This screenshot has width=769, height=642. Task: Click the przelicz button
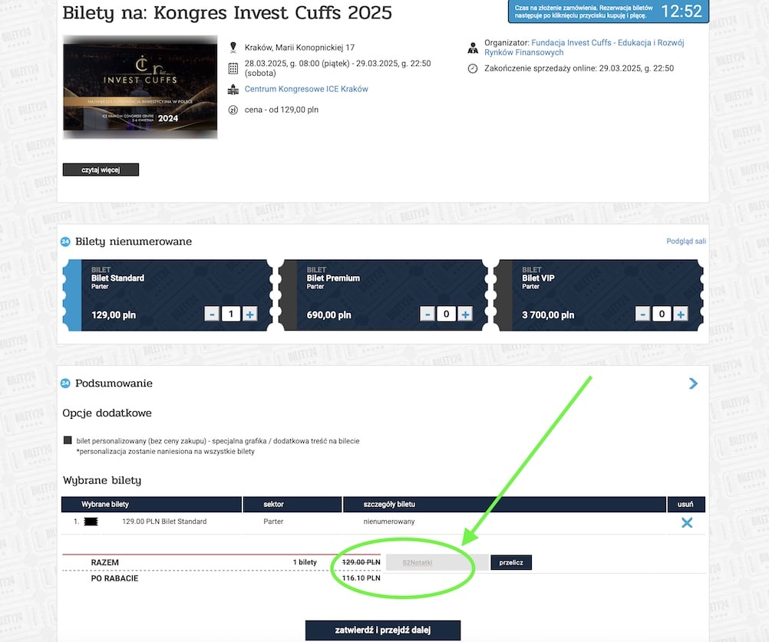pos(511,562)
